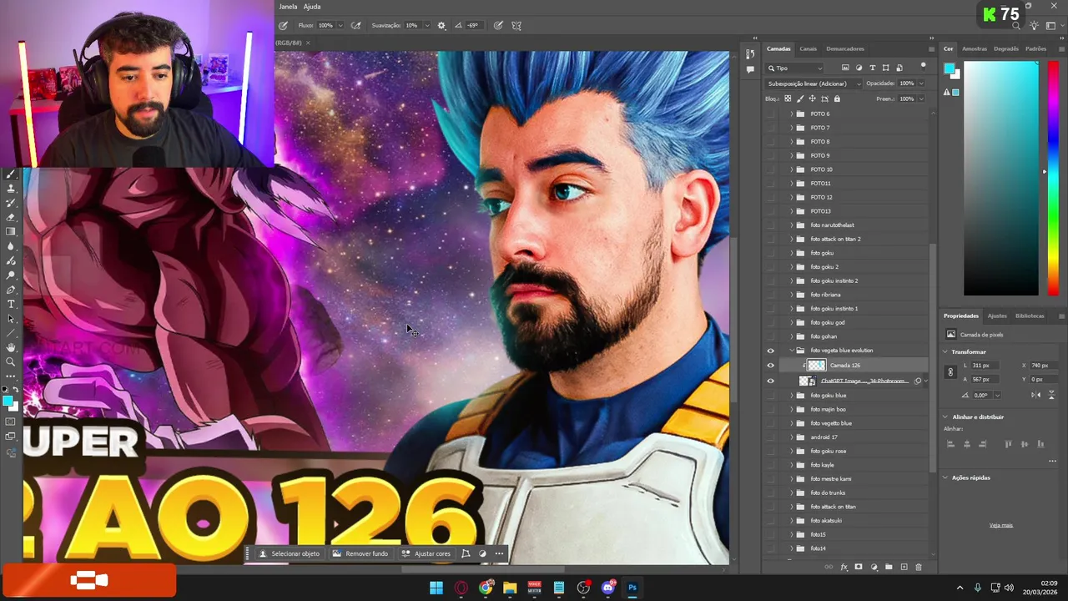Viewport: 1068px width, 601px height.
Task: Expand the FOTO 10 group
Action: [792, 169]
